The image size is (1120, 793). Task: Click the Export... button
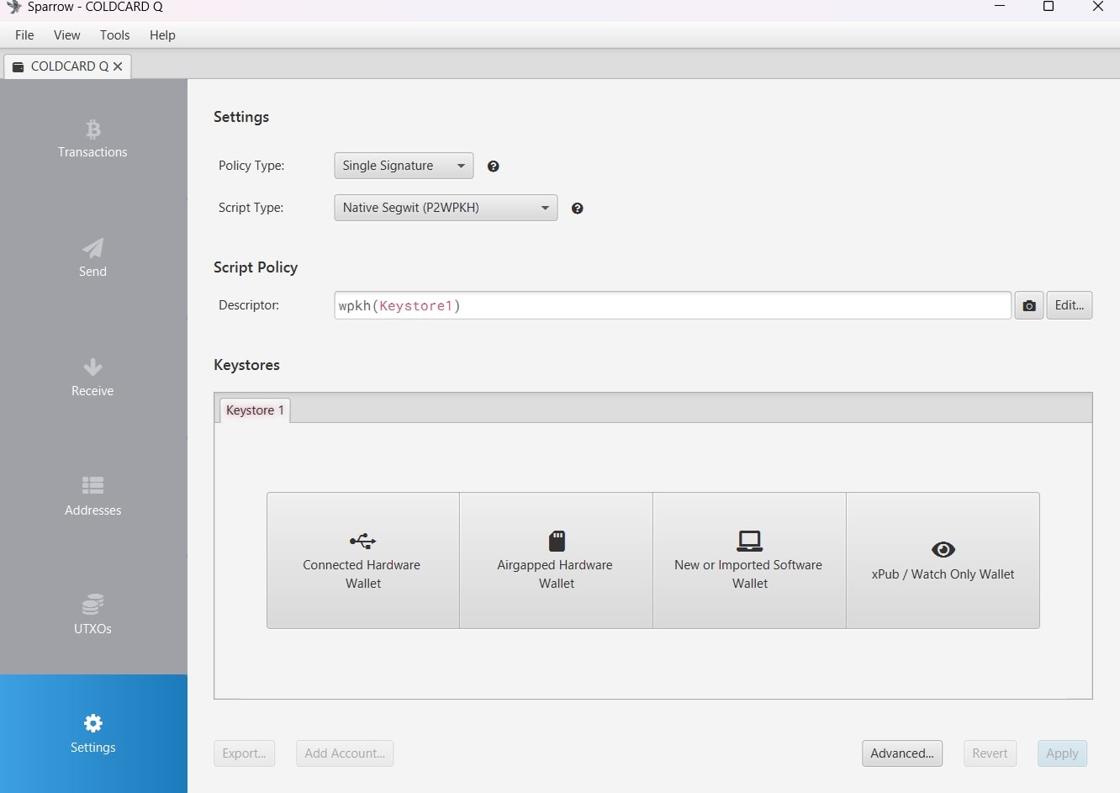(x=244, y=753)
